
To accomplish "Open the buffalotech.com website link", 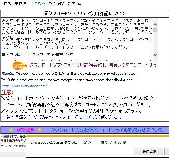I will (24, 86).
